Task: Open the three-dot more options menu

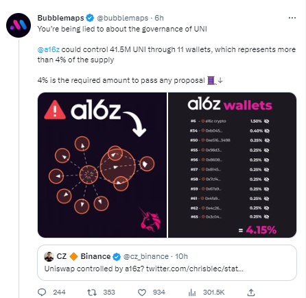Action: [x=292, y=18]
